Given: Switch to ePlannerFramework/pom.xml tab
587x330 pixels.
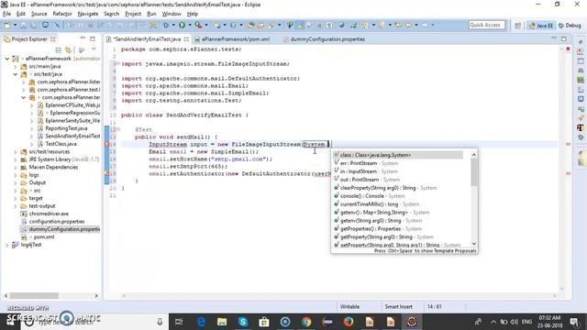Looking at the screenshot, I should coord(236,38).
